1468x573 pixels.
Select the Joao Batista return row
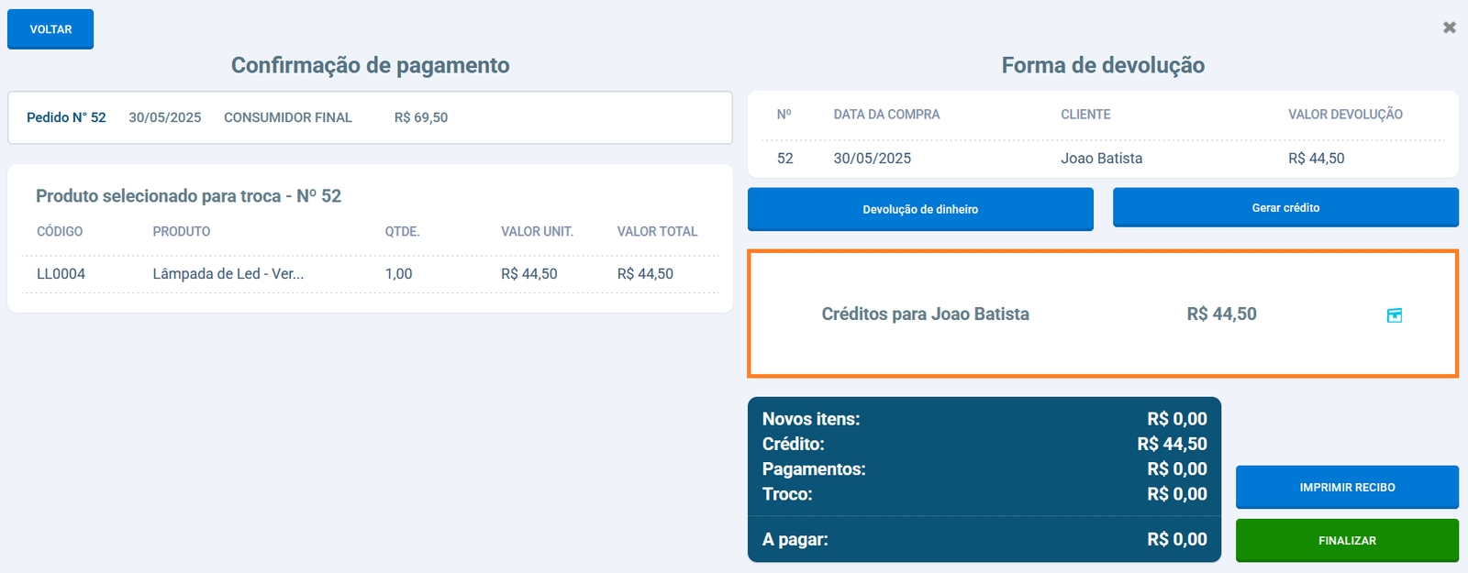(x=1101, y=159)
